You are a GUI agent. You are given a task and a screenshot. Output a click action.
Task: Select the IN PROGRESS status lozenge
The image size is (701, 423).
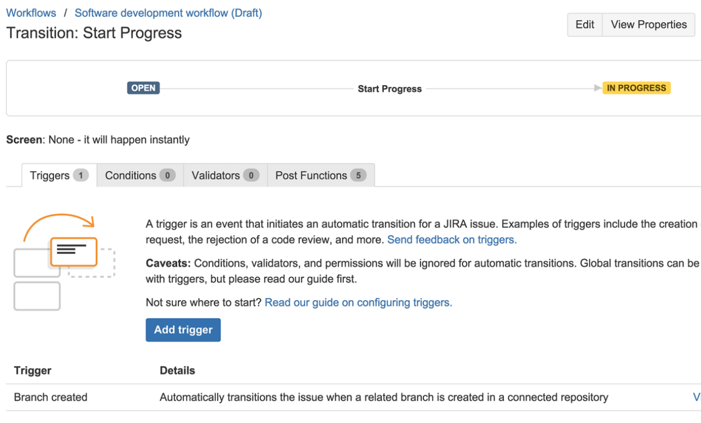click(636, 87)
